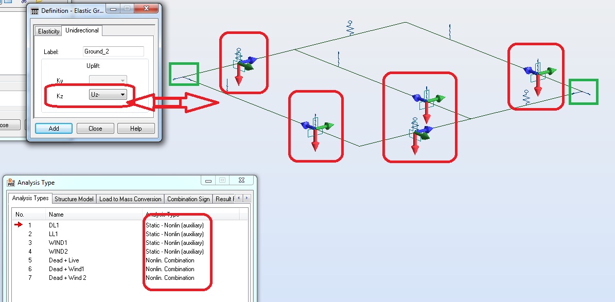Viewport: 615px width, 302px height.
Task: Select load case WIND1 row
Action: pos(130,243)
